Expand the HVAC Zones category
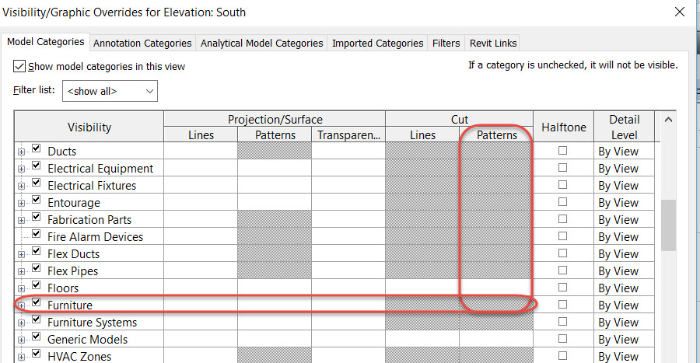Image resolution: width=700 pixels, height=363 pixels. (x=21, y=357)
